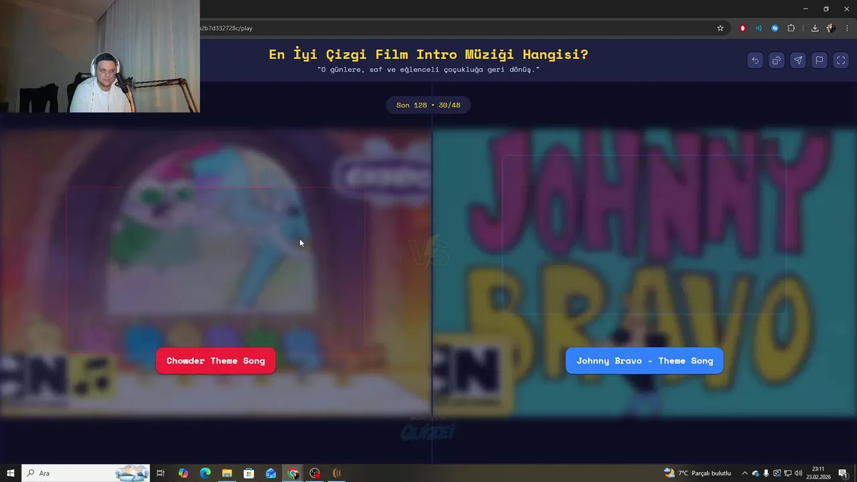Open the recording app with red dot on taskbar
857x482 pixels.
pyautogui.click(x=315, y=473)
